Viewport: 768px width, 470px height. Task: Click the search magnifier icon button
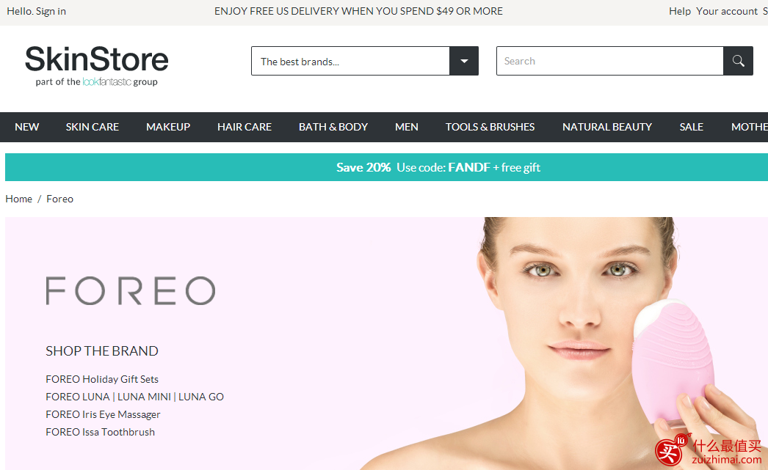pyautogui.click(x=738, y=61)
